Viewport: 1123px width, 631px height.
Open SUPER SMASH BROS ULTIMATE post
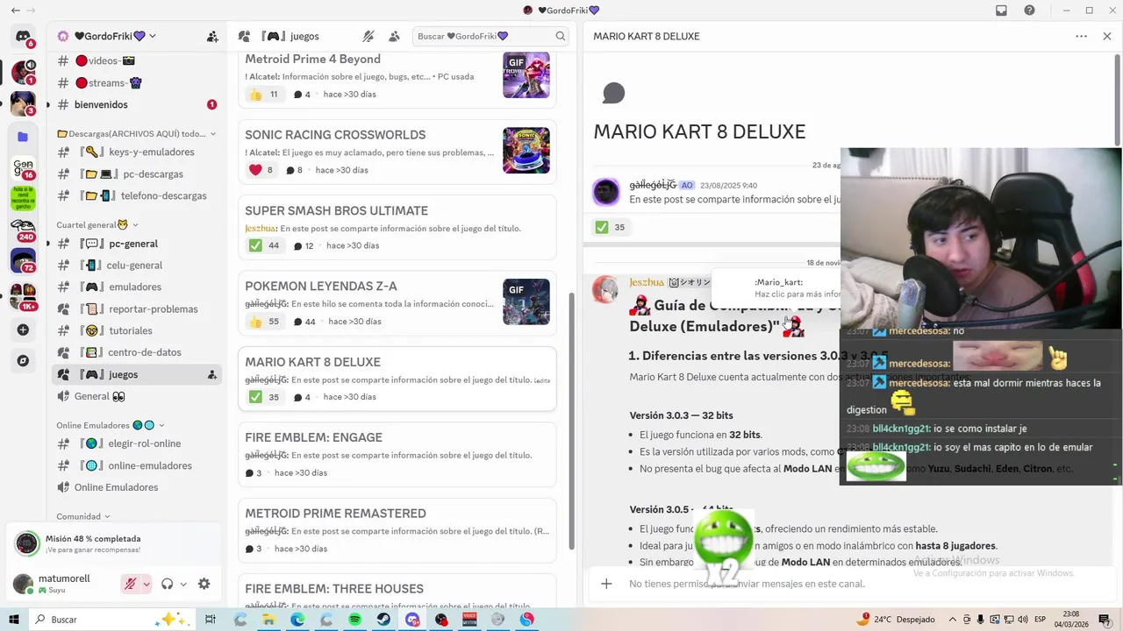[x=397, y=227]
